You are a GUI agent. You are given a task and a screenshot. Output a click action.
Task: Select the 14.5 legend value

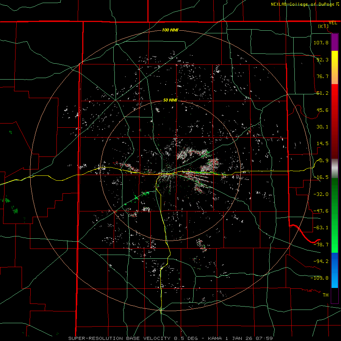(x=322, y=144)
